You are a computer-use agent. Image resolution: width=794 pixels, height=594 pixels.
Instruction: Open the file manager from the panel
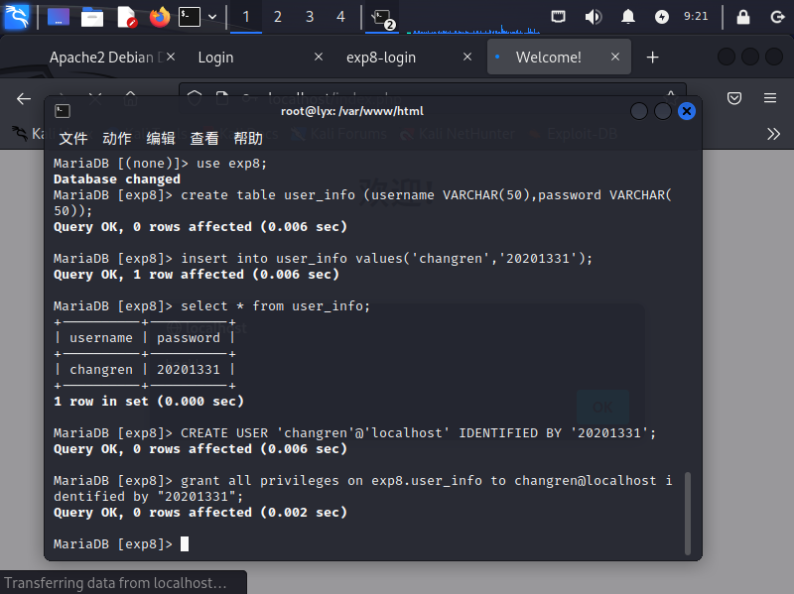coord(92,17)
